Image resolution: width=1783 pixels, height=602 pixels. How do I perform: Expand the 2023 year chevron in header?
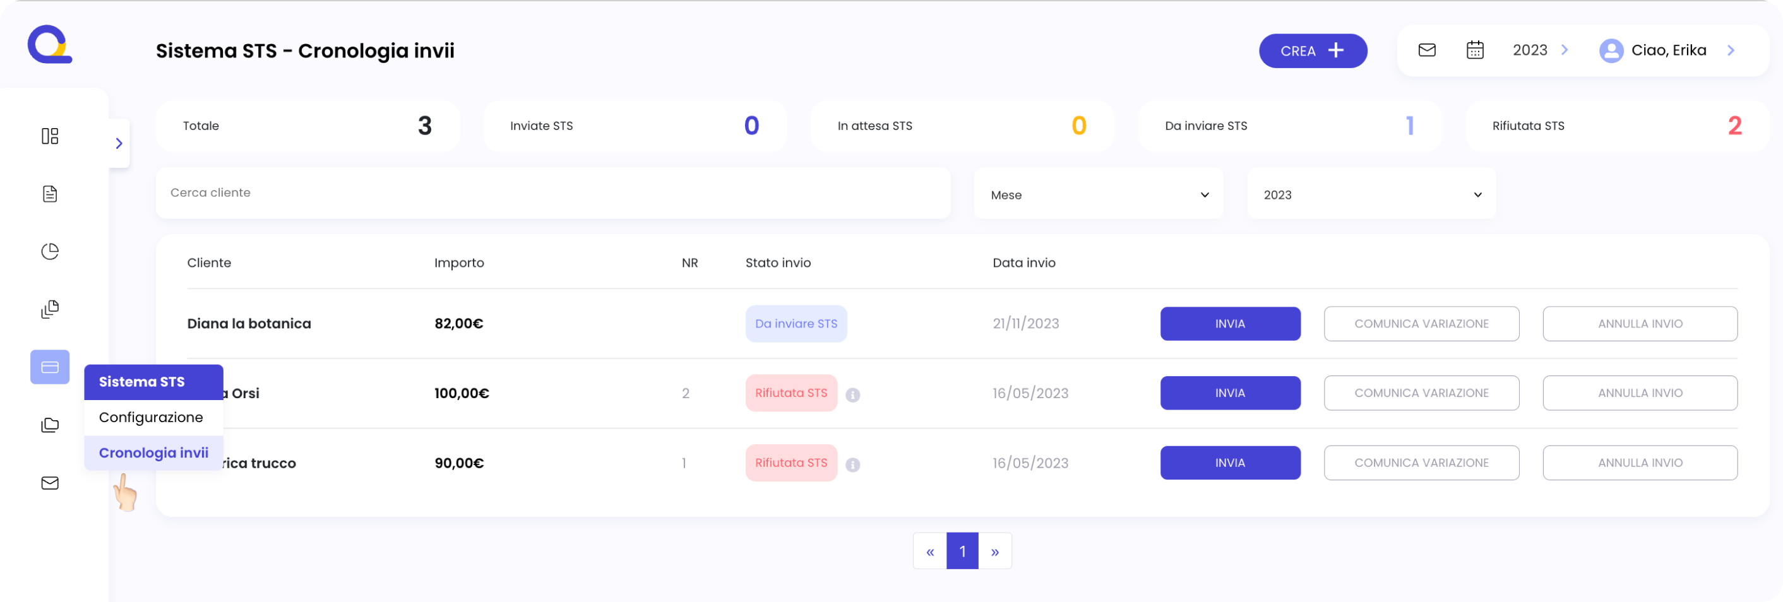click(x=1565, y=50)
